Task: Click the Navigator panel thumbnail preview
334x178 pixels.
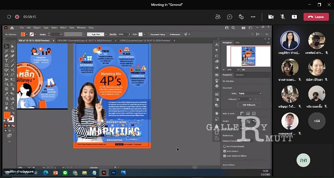Action: point(248,56)
